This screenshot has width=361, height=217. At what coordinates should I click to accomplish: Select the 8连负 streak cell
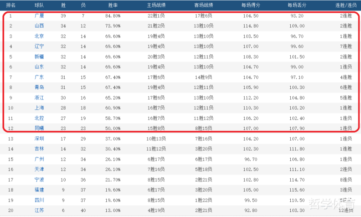346,179
